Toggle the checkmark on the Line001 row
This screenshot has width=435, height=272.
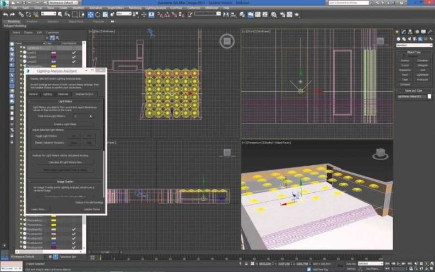point(74,52)
